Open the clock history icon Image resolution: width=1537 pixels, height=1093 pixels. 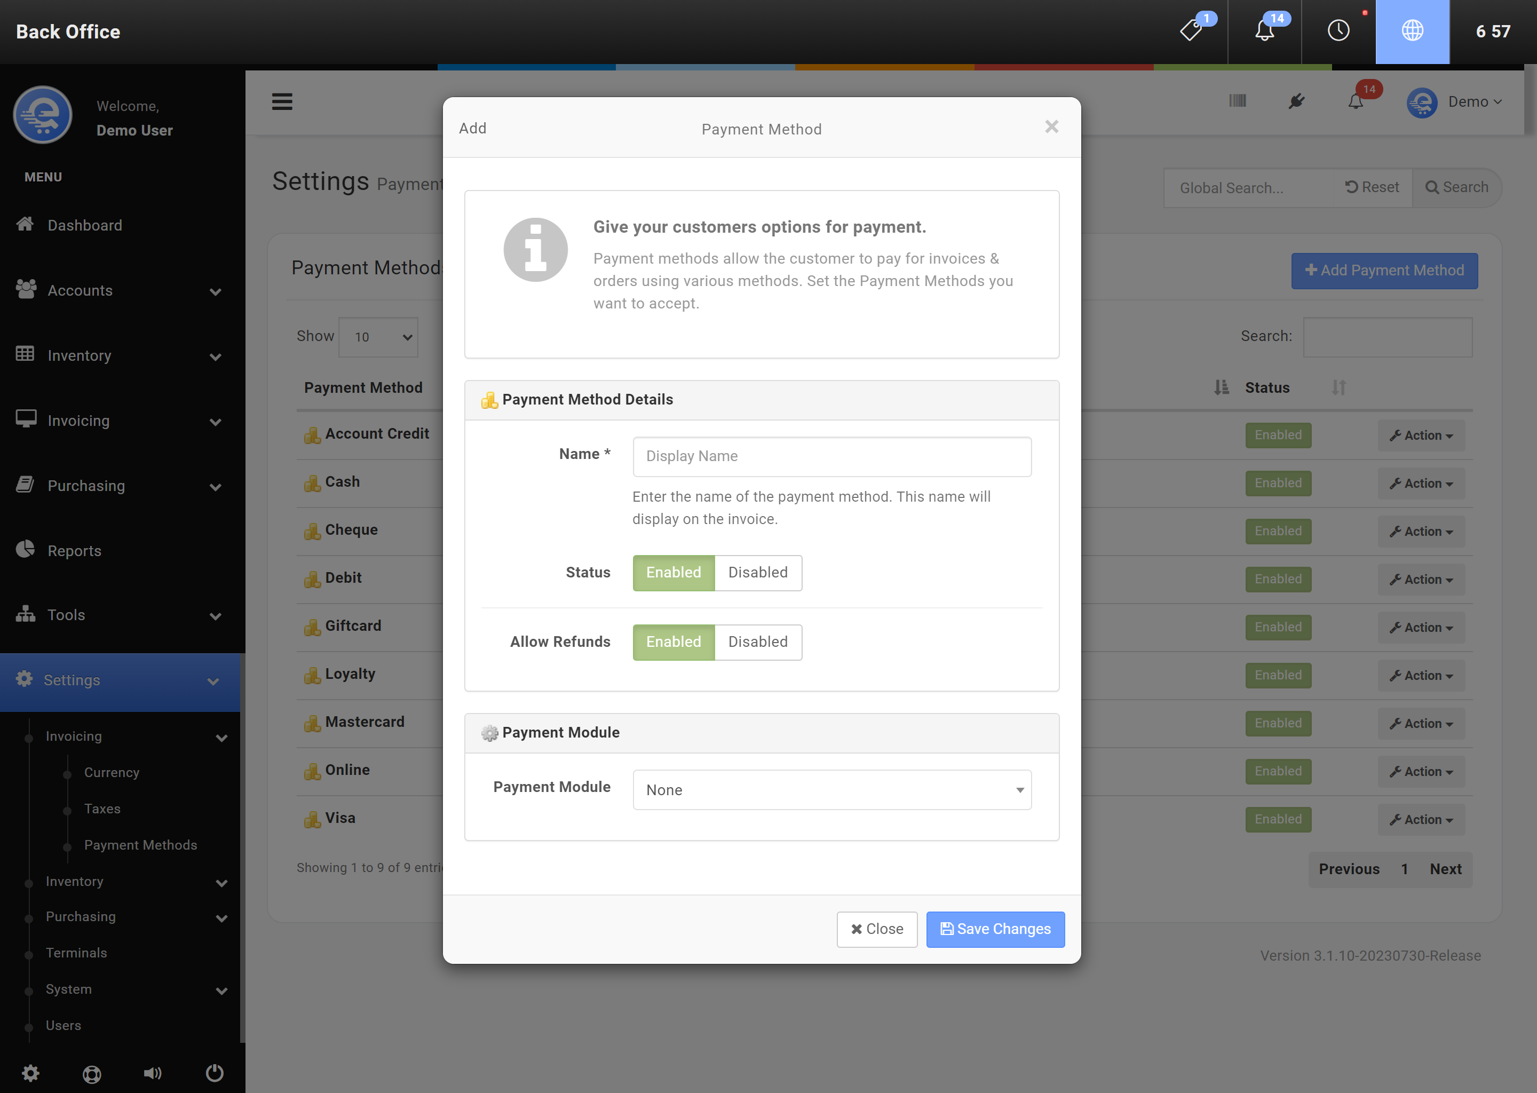pyautogui.click(x=1338, y=31)
